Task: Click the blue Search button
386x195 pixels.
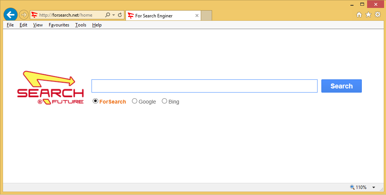Action: [341, 86]
